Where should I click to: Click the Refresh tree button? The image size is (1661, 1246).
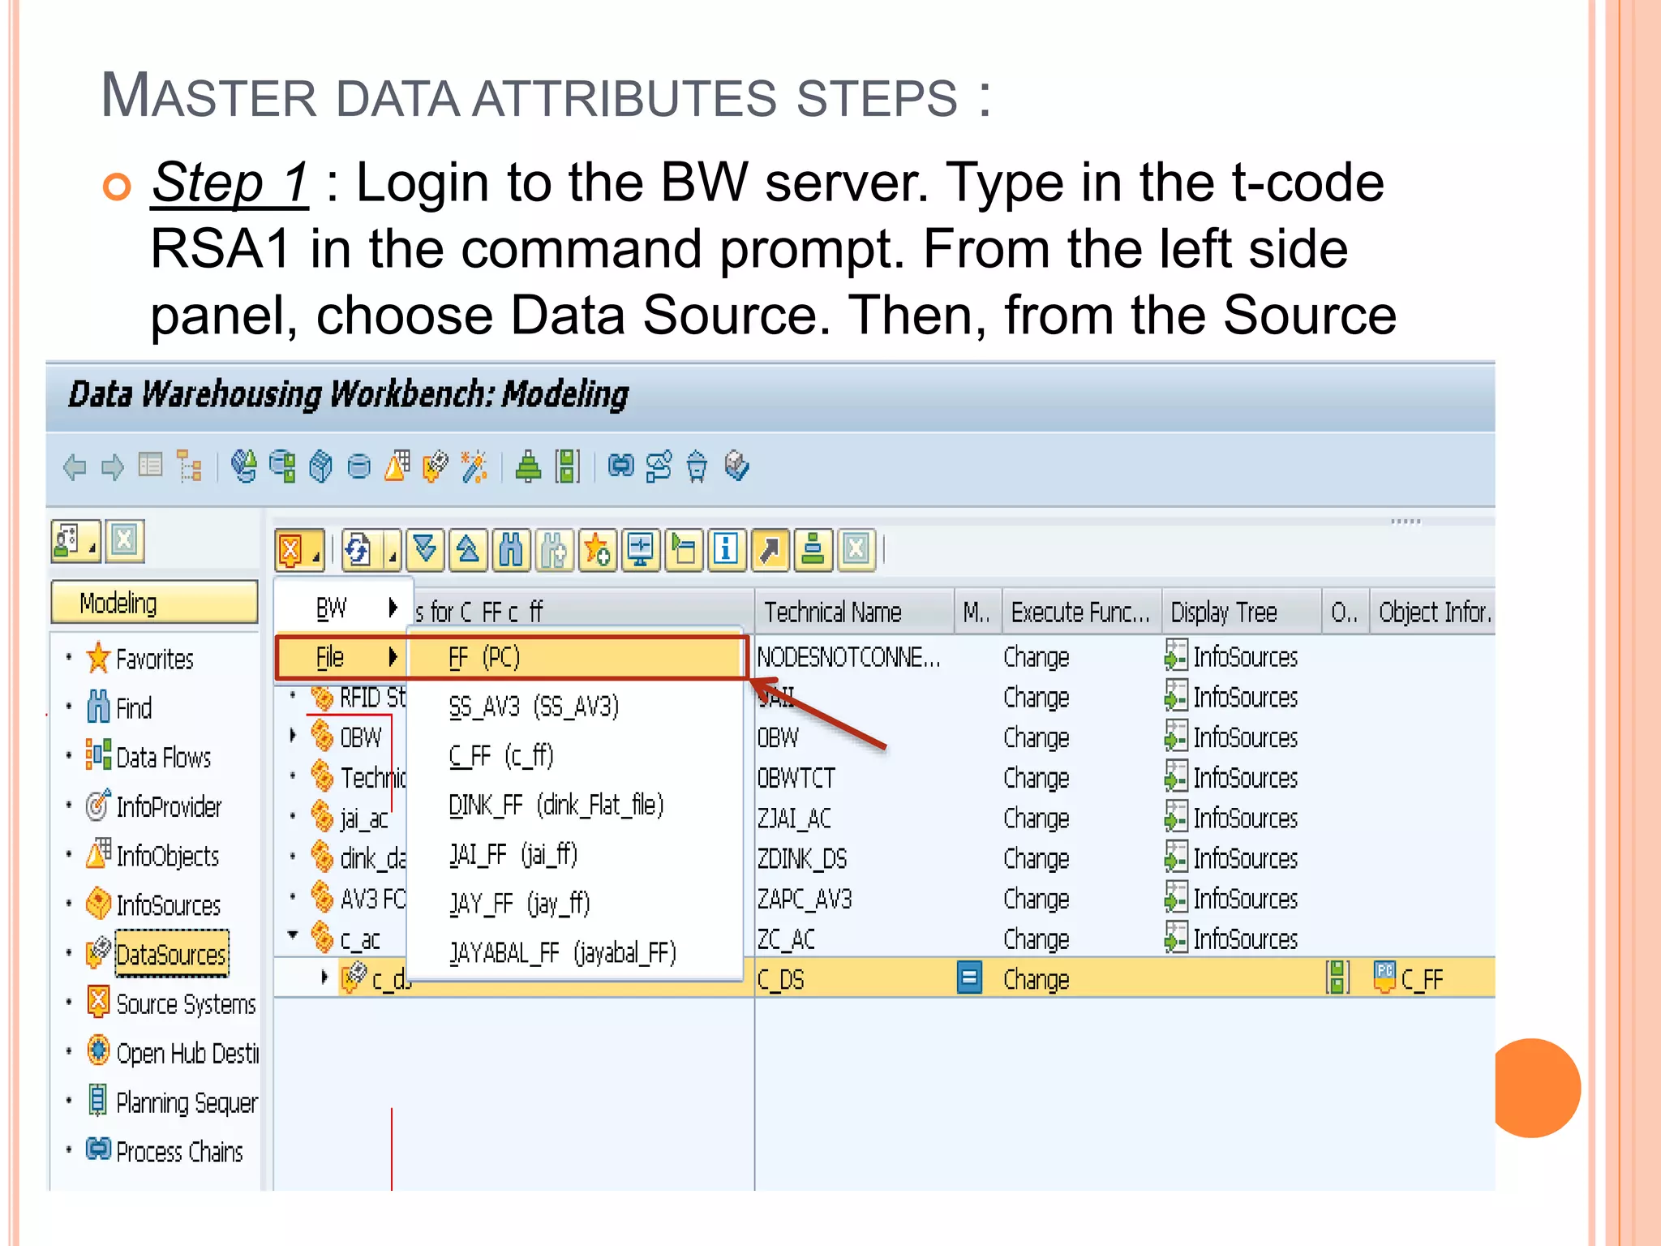click(359, 552)
